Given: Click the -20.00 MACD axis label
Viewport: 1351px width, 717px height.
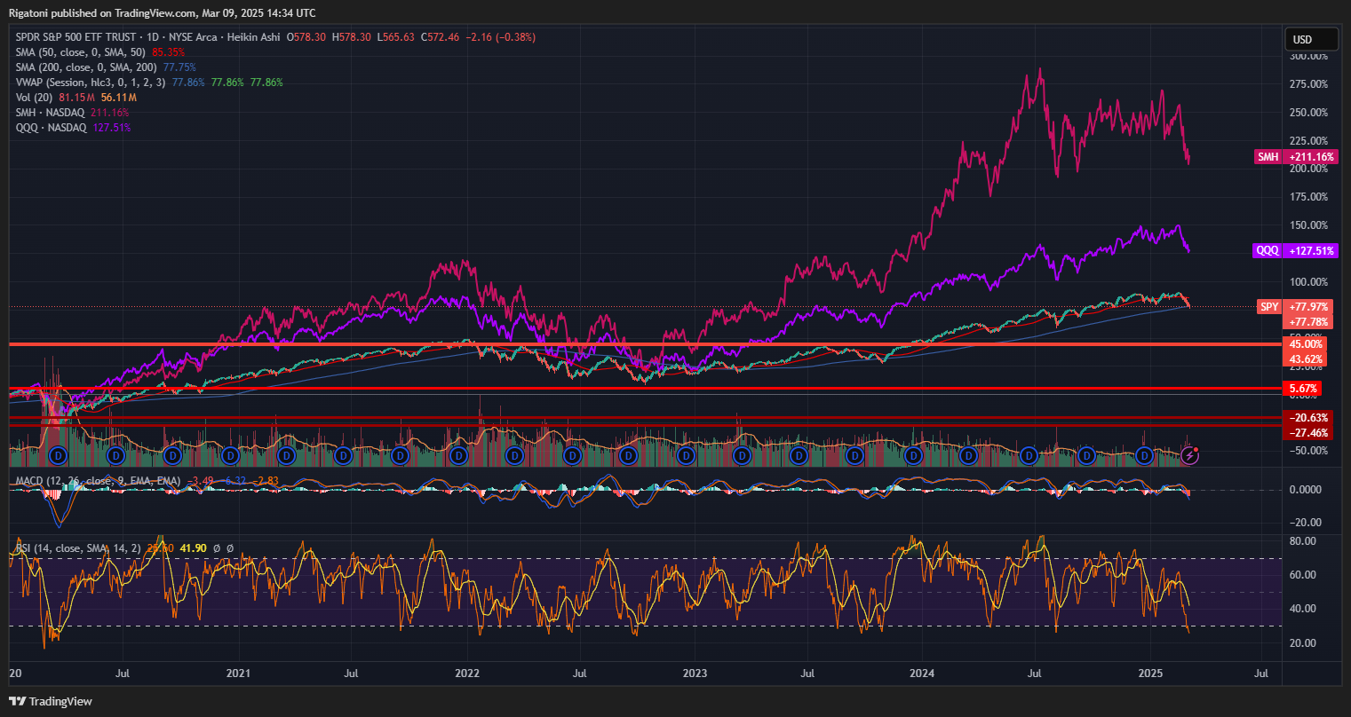Looking at the screenshot, I should coord(1305,522).
